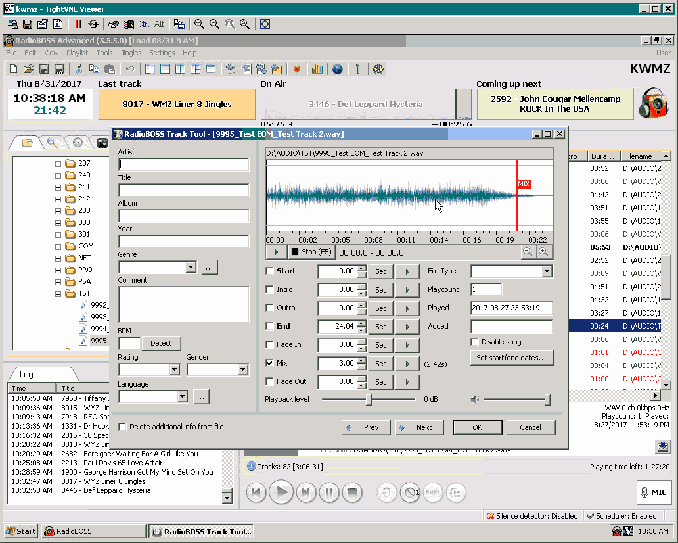The height and width of the screenshot is (543, 678).
Task: Cut selection using the scissors icon
Action: 79,69
